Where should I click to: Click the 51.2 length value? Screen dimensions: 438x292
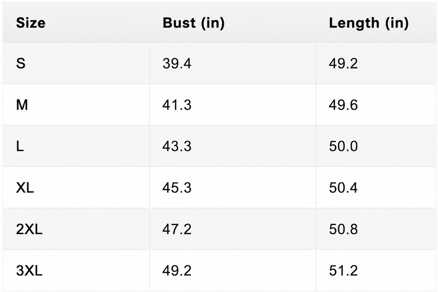[x=343, y=270]
